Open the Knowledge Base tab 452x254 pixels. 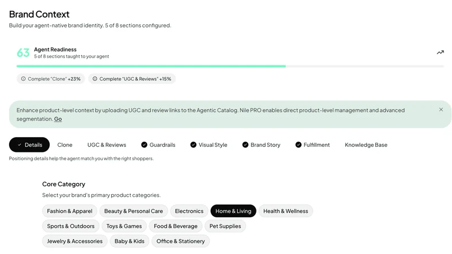pyautogui.click(x=366, y=145)
